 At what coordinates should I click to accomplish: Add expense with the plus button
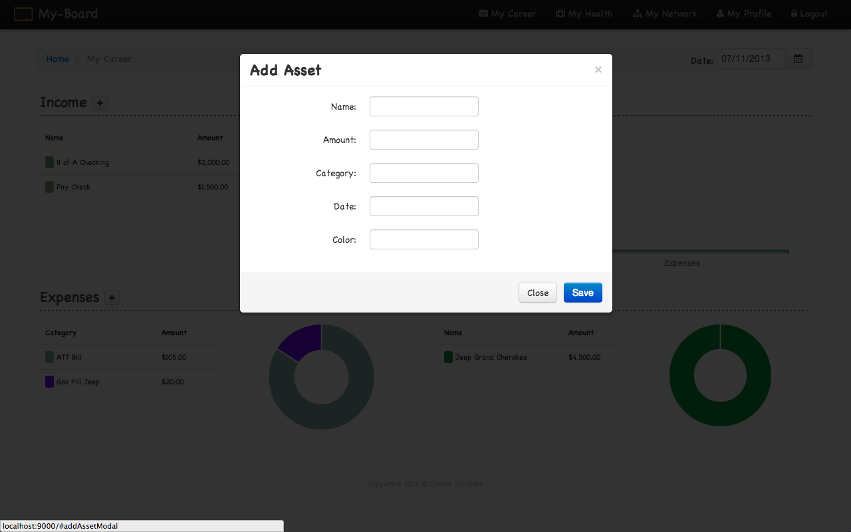(112, 297)
